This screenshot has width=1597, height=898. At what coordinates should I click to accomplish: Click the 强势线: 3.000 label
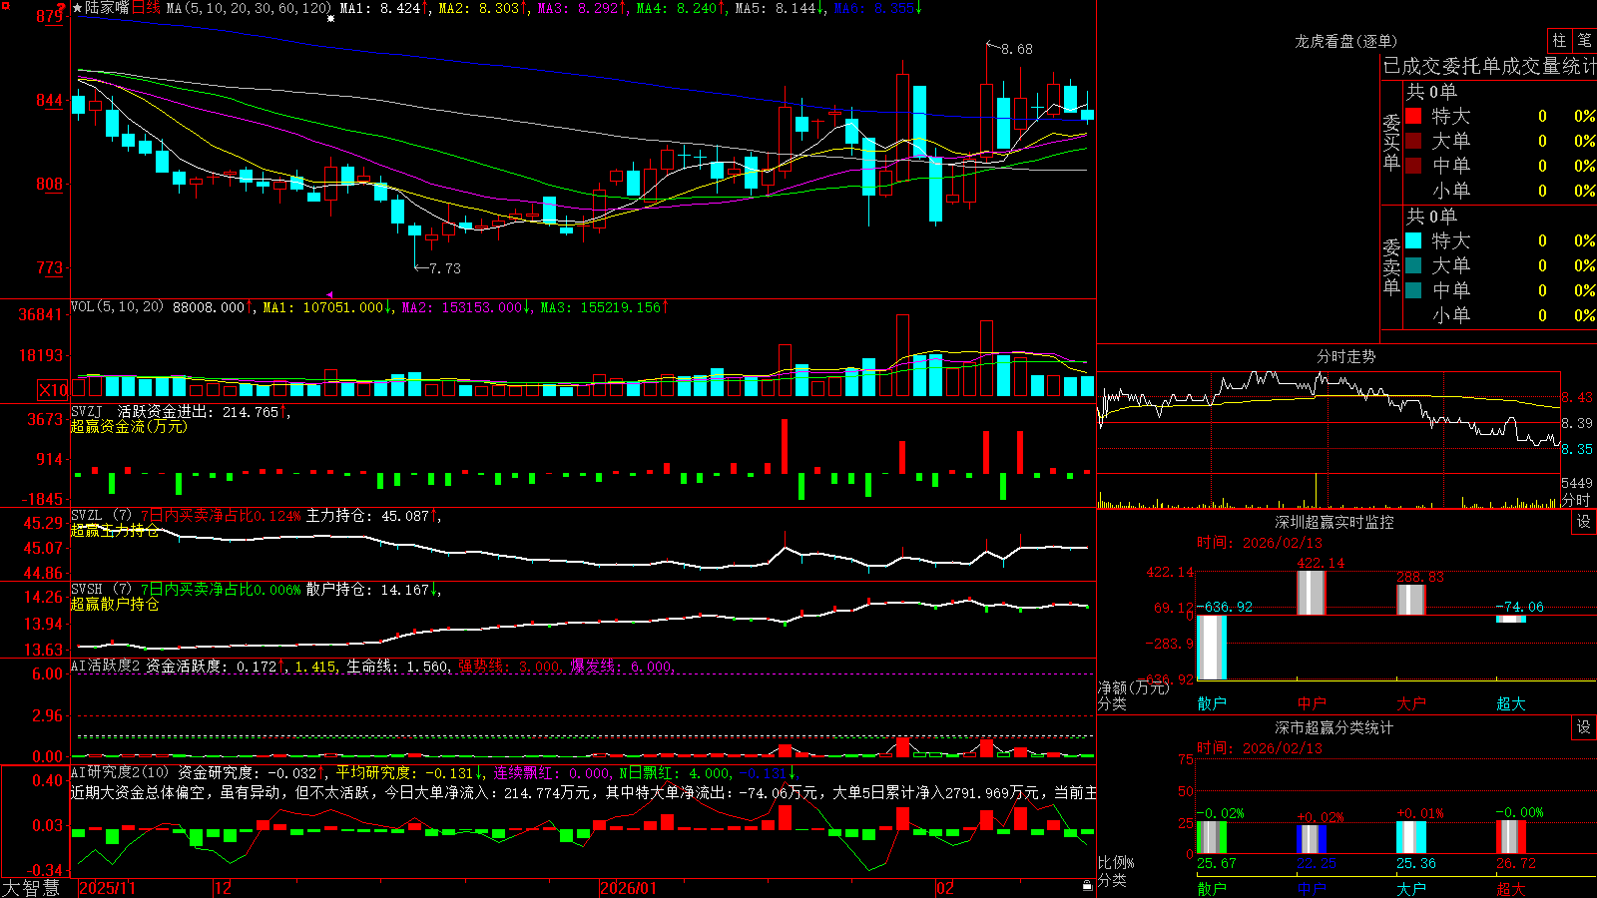point(509,666)
